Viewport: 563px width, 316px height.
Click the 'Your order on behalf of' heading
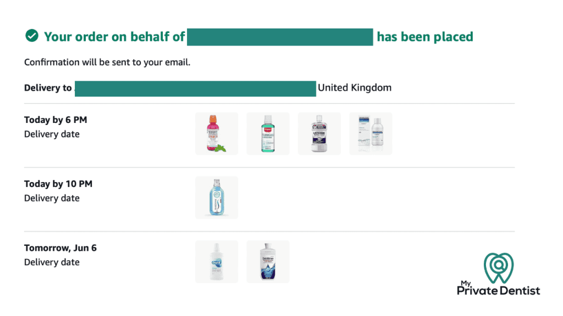114,37
